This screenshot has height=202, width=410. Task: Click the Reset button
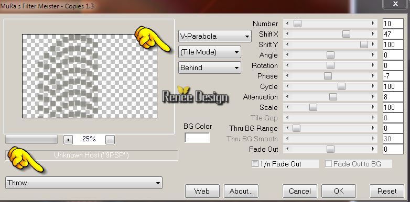pyautogui.click(x=387, y=191)
